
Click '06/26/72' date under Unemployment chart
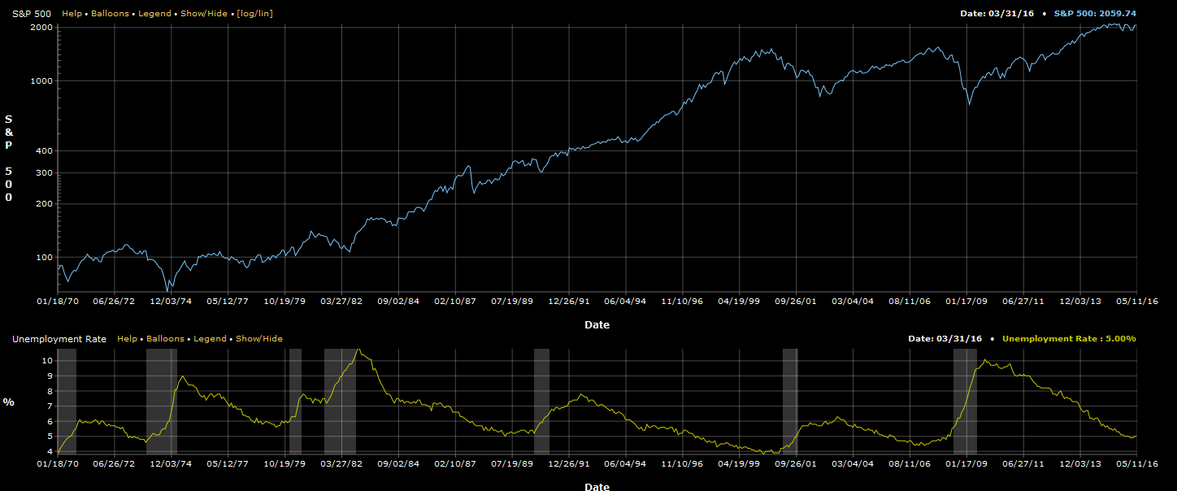[115, 463]
